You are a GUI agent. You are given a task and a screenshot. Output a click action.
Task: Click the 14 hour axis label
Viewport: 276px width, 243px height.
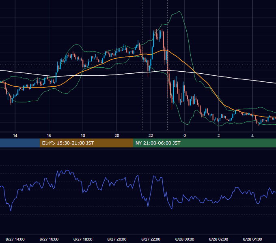point(15,136)
